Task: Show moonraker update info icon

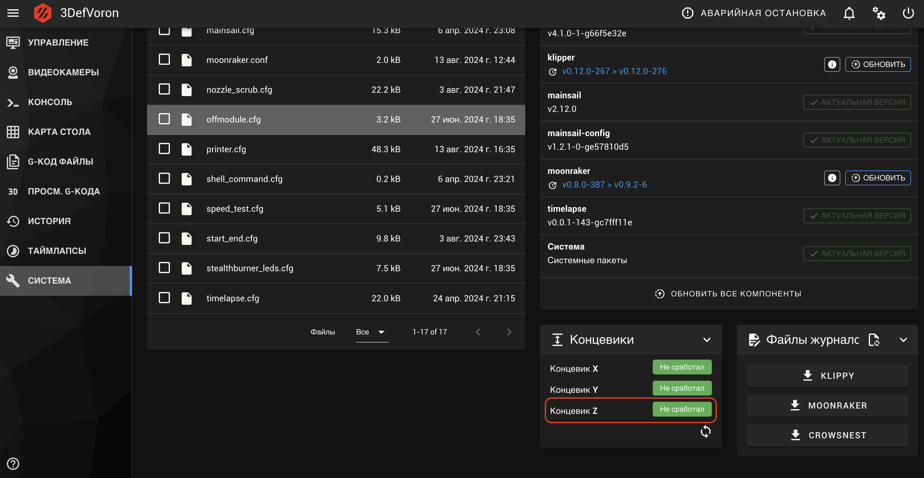Action: [x=832, y=178]
